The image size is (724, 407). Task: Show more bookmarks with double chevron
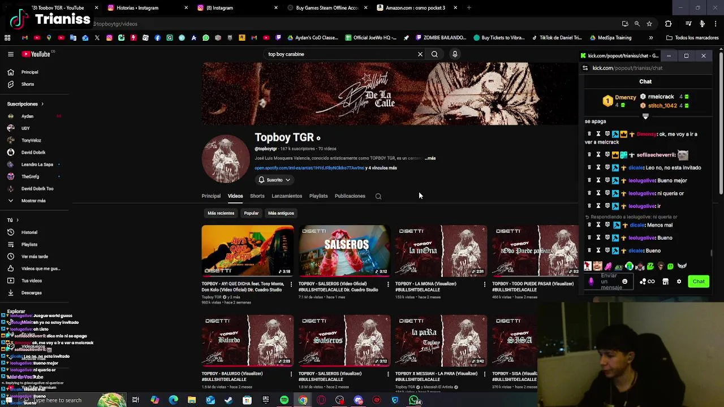[x=650, y=38]
